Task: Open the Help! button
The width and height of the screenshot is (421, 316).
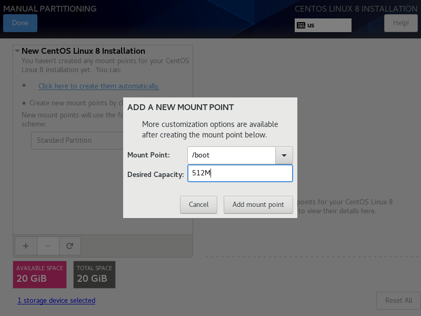Action: (x=401, y=23)
